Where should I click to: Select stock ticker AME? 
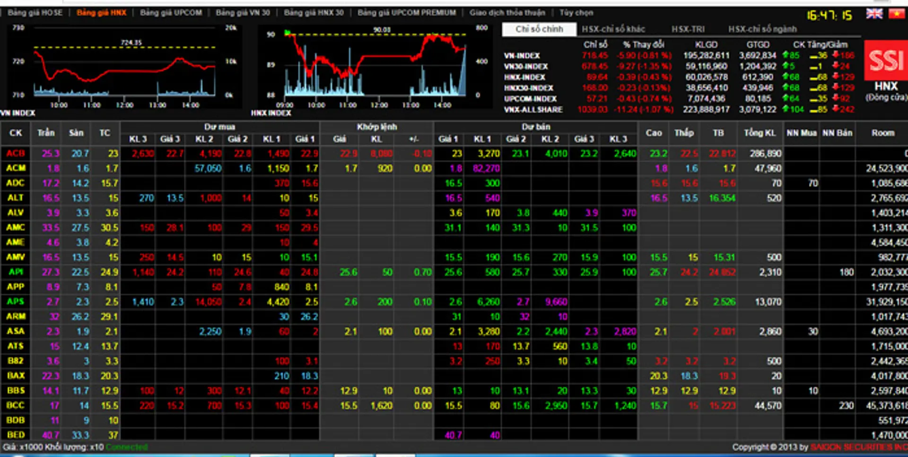pyautogui.click(x=16, y=242)
